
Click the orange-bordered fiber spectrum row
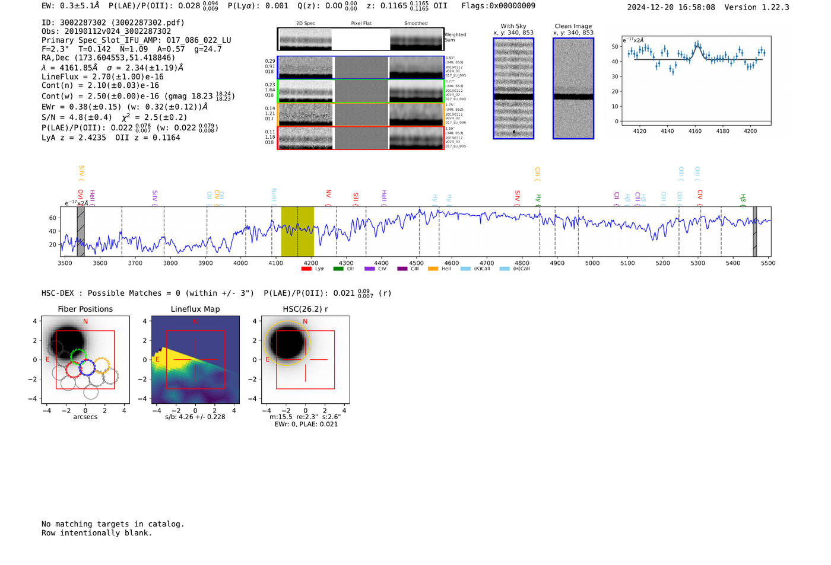point(361,114)
